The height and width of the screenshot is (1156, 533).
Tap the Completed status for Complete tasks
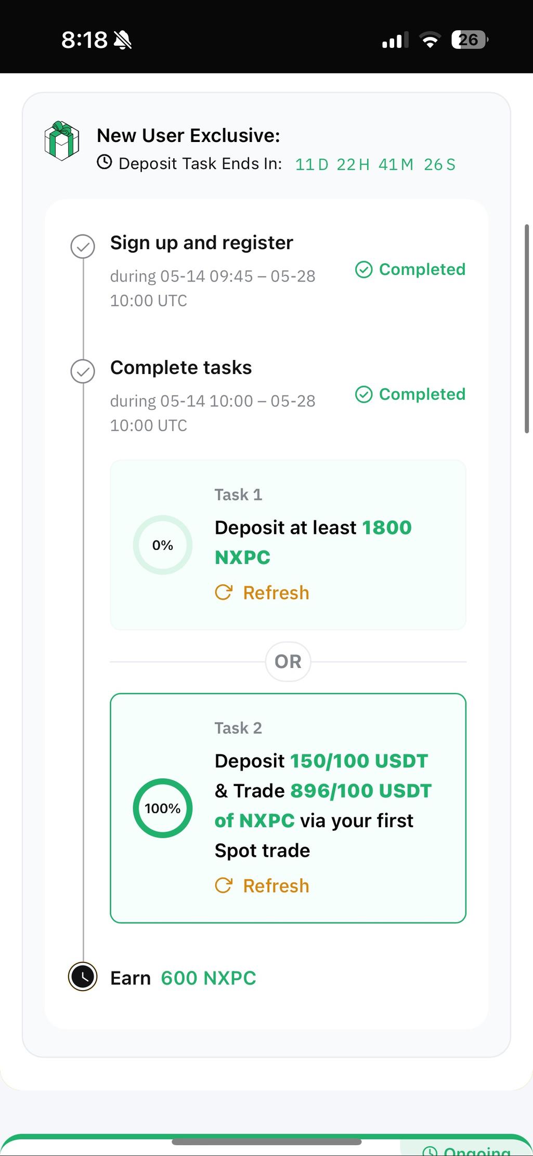pyautogui.click(x=410, y=394)
